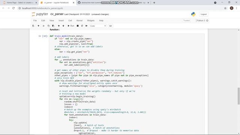
Task: Click the kernel idle indicator circle
Action: click(207, 21)
